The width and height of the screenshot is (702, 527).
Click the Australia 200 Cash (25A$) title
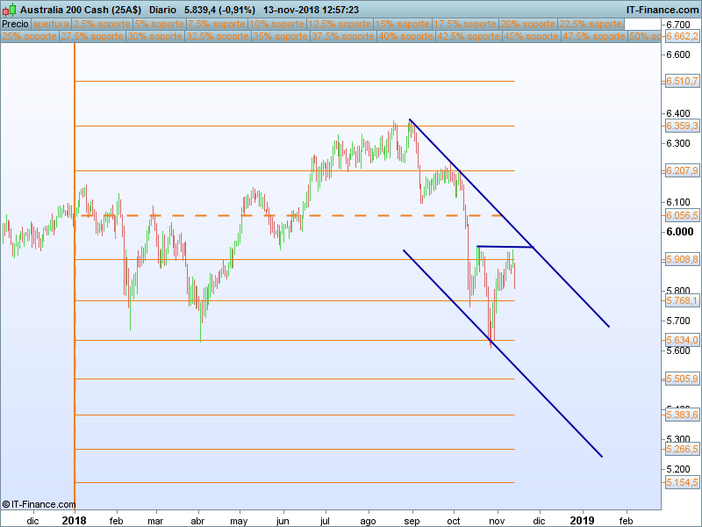point(81,10)
